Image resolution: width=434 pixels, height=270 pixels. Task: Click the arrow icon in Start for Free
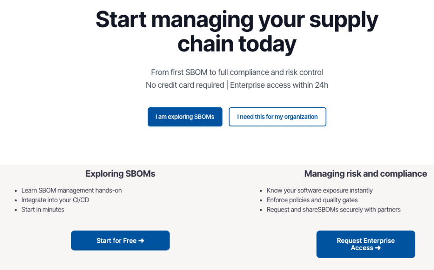coord(142,241)
